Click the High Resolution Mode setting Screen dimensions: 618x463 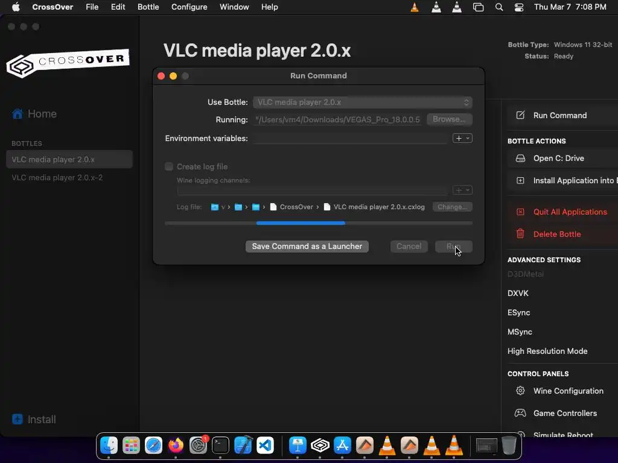tap(547, 351)
